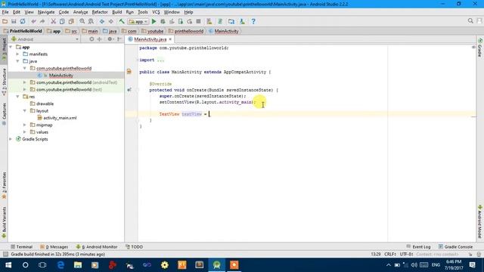Click the Copy toolbar icon

click(62, 21)
